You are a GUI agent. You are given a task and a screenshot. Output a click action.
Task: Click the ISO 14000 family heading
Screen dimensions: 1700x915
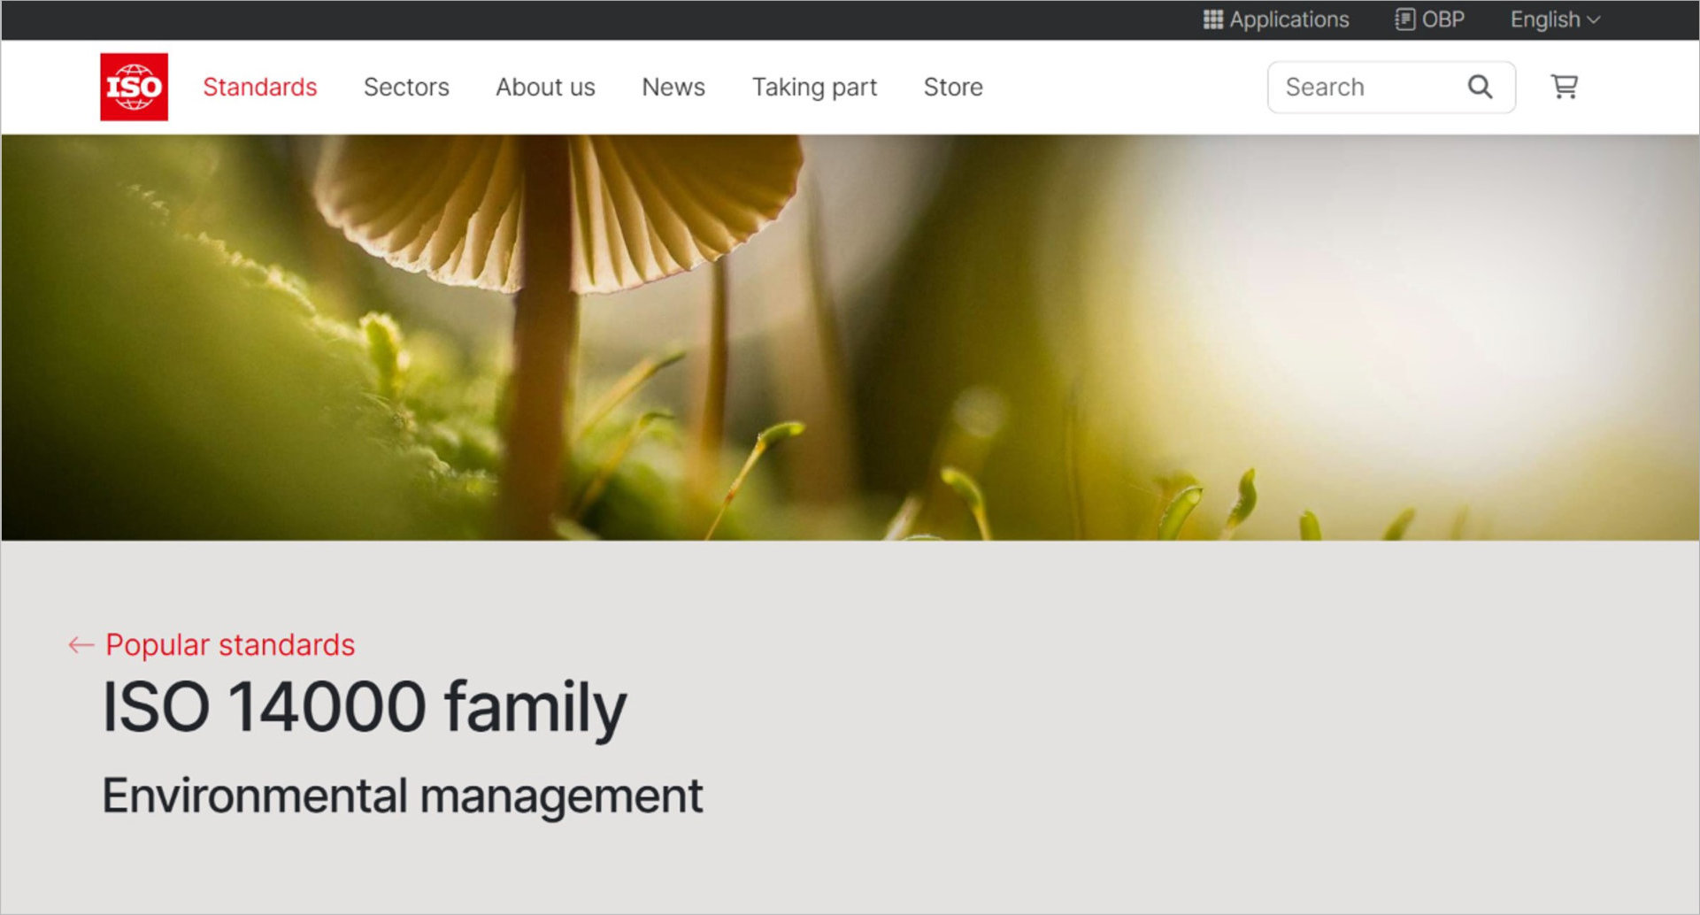(x=365, y=707)
